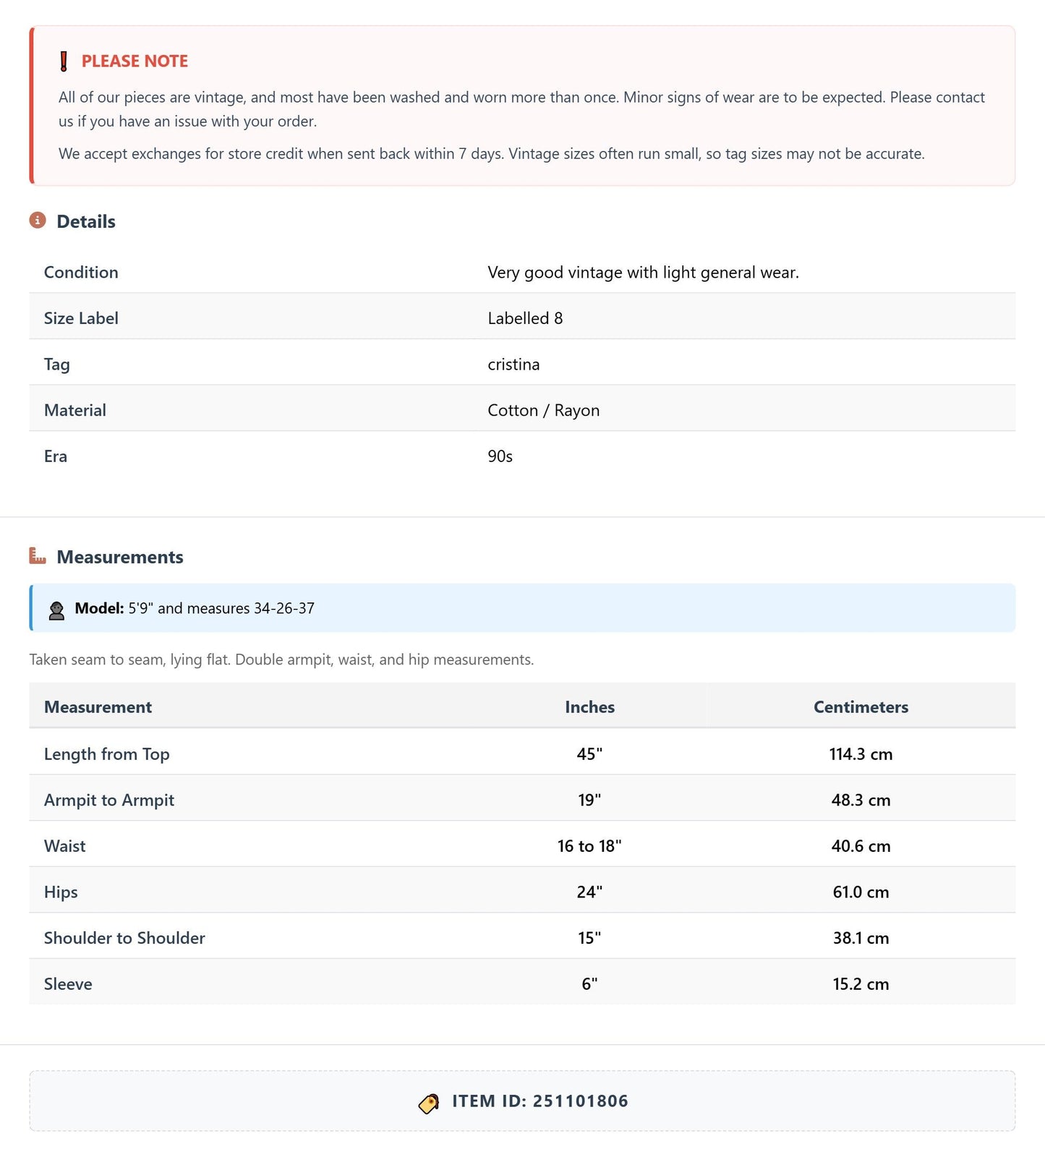This screenshot has height=1157, width=1045.
Task: Click the red exclamation mark icon
Action: [x=64, y=61]
